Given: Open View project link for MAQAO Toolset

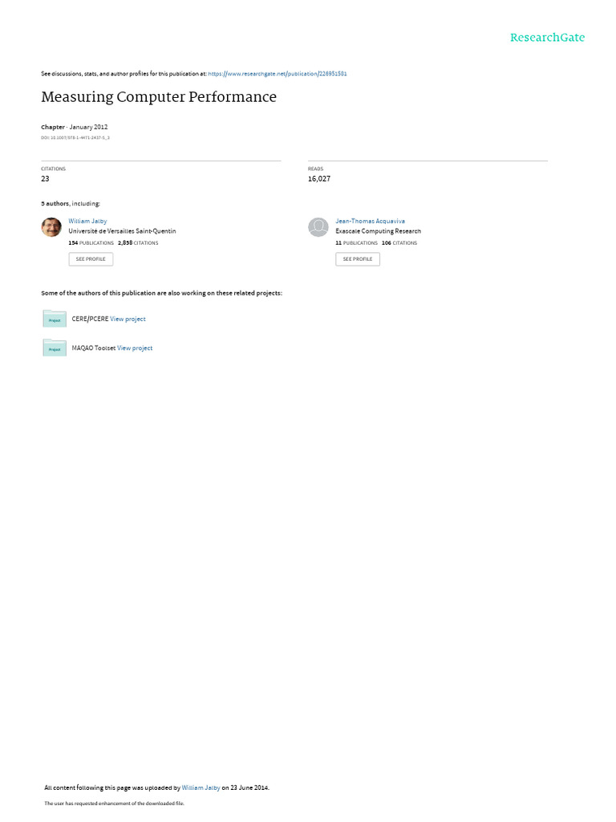Looking at the screenshot, I should click(135, 348).
